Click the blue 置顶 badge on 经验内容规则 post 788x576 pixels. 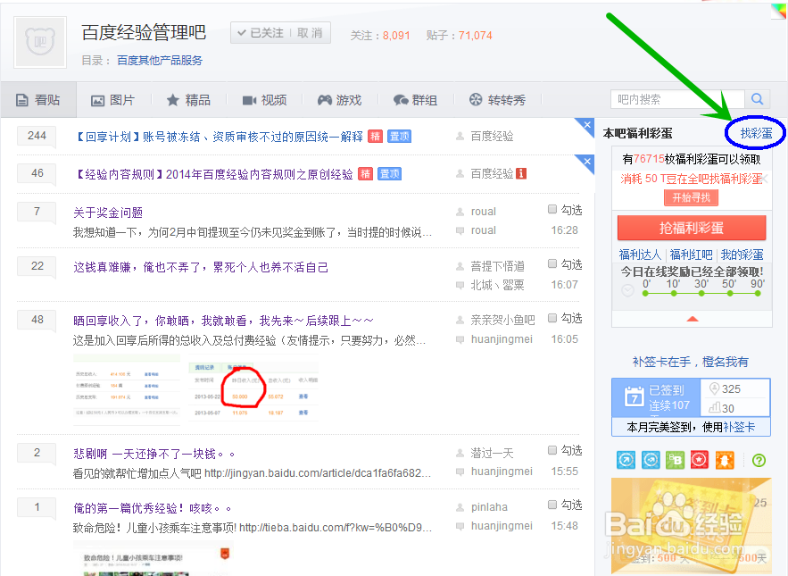389,174
